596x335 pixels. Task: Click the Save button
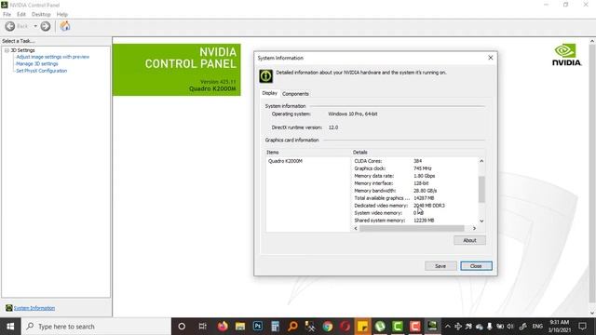point(440,266)
